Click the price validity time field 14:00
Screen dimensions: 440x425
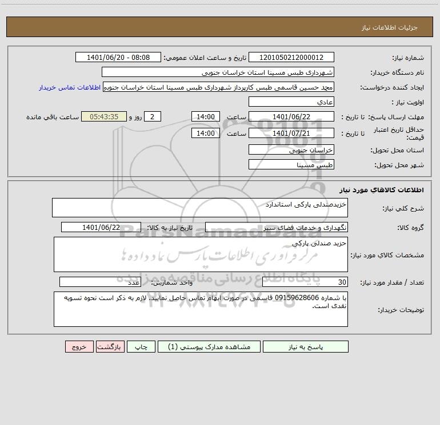click(x=205, y=133)
